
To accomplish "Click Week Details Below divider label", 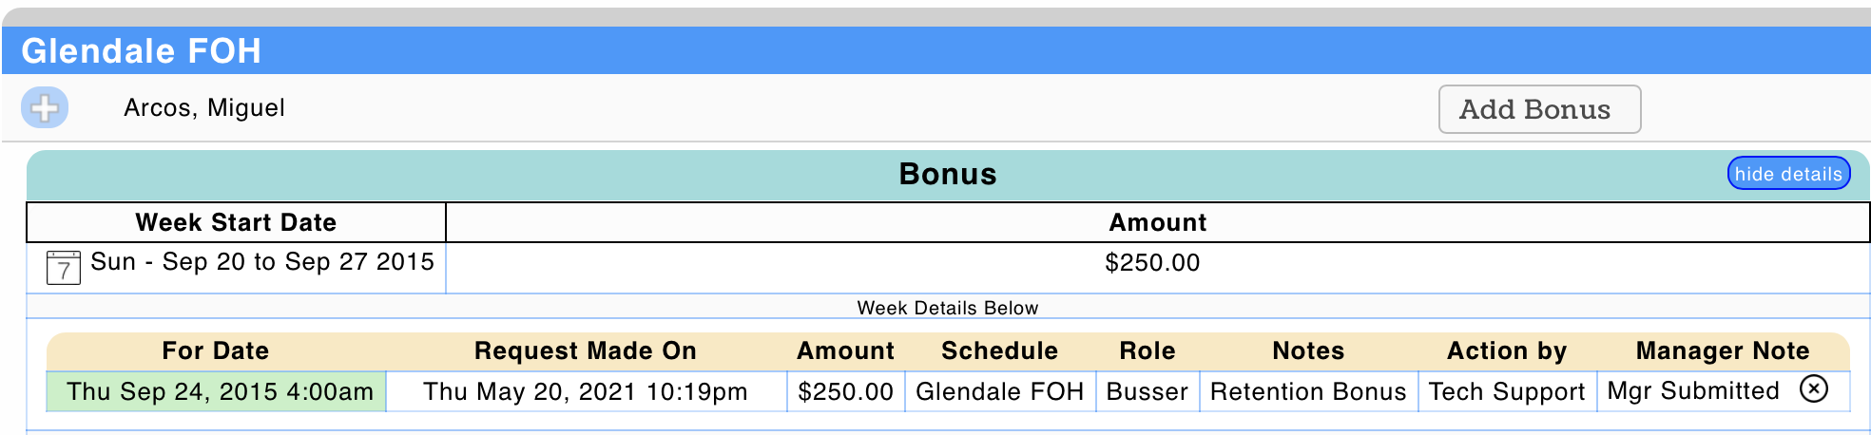I will pyautogui.click(x=947, y=308).
